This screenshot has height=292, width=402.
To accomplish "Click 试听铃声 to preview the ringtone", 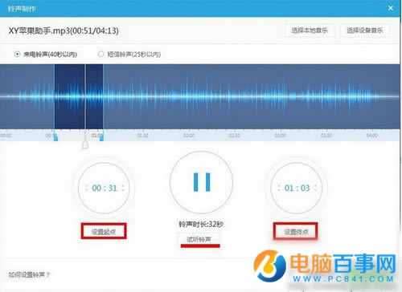I will (199, 239).
